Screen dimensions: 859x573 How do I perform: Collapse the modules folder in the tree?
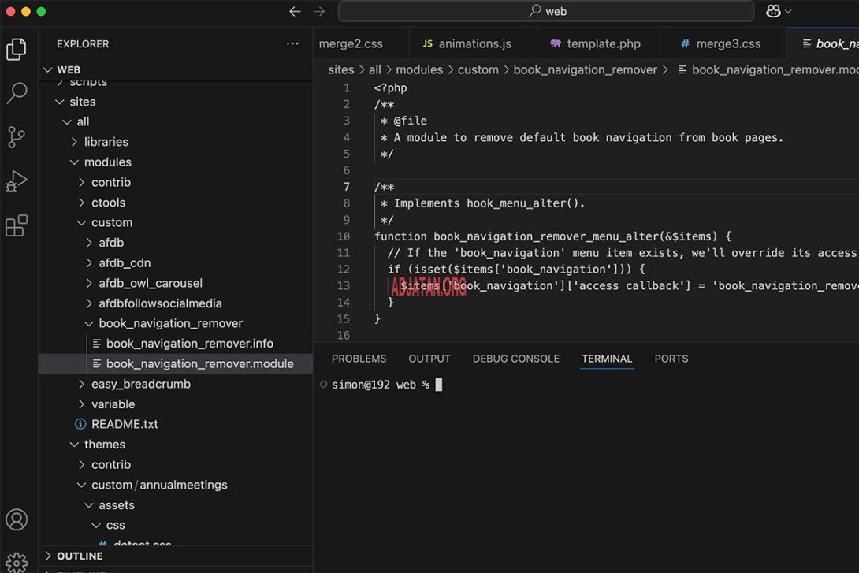(x=100, y=162)
